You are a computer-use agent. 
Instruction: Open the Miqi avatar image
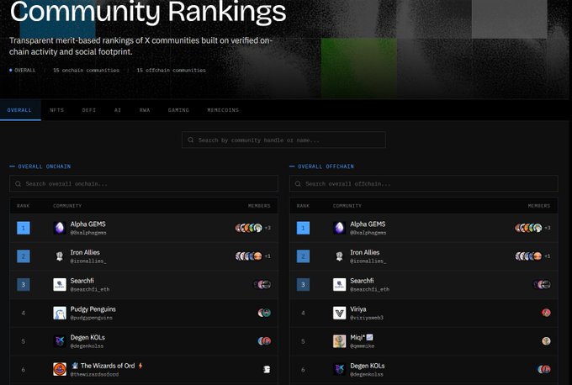pos(339,341)
